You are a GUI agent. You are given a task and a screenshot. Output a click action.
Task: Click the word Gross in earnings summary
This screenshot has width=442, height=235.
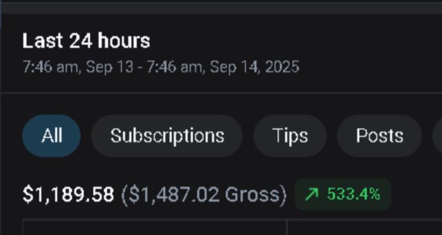[252, 195]
